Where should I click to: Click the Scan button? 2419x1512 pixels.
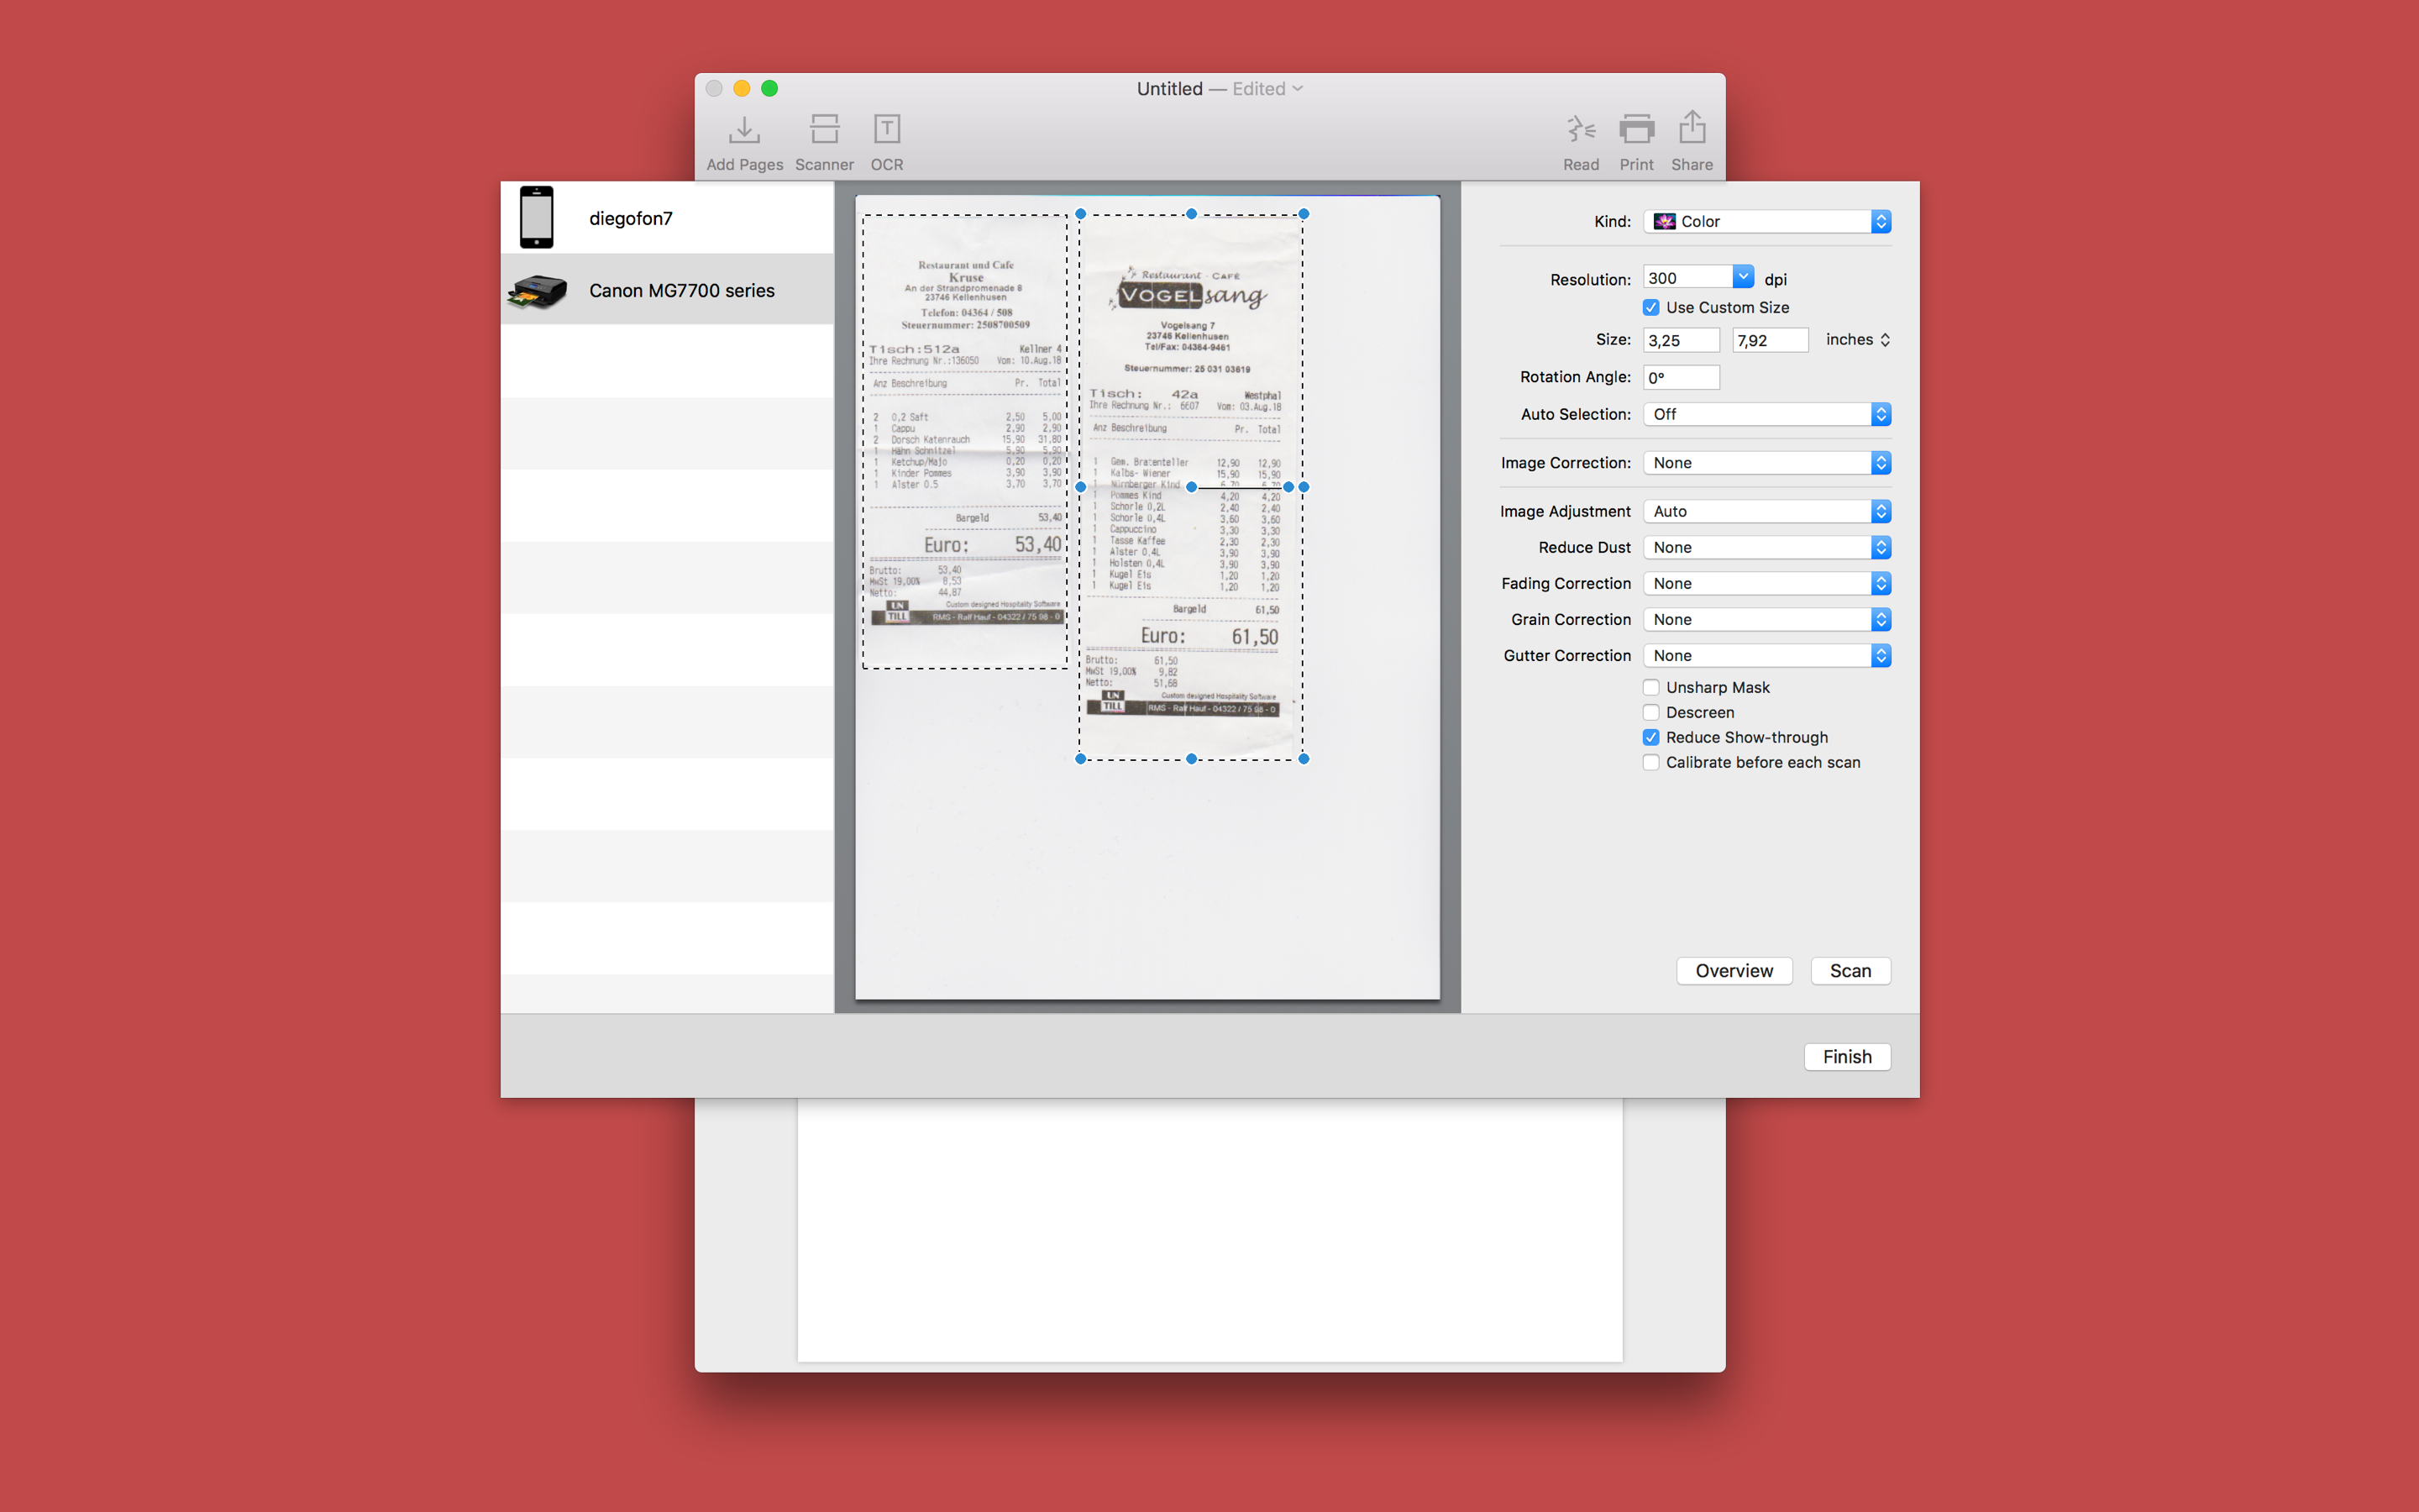[x=1850, y=971]
